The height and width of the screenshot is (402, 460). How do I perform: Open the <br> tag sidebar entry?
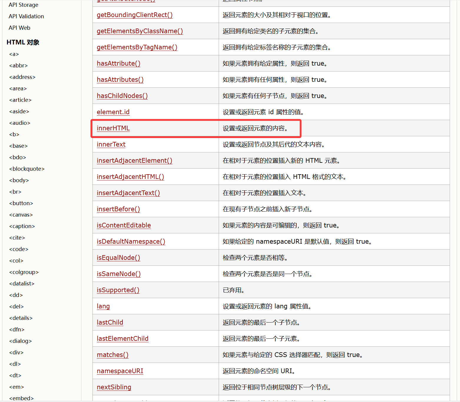15,192
